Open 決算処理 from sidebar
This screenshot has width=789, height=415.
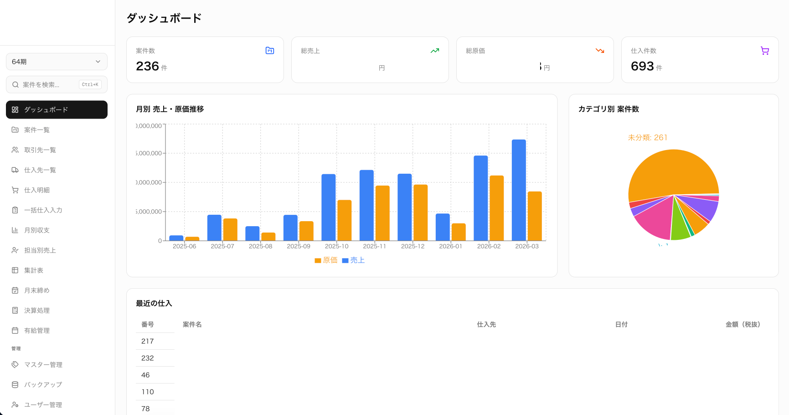click(x=57, y=310)
